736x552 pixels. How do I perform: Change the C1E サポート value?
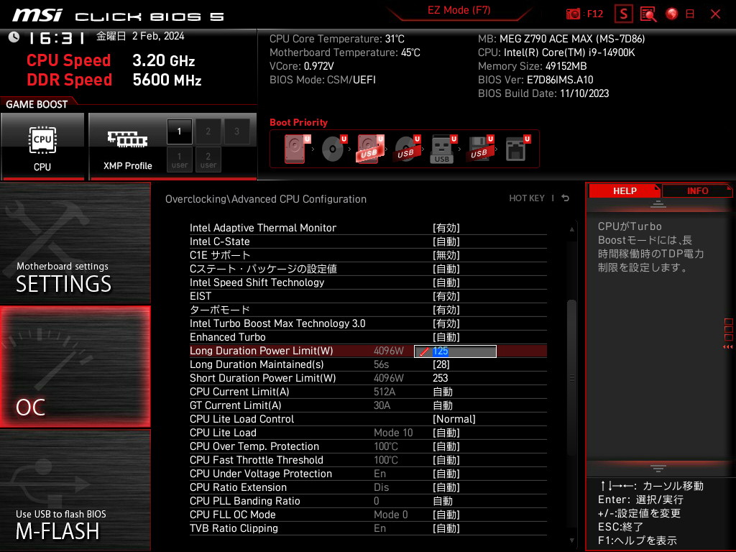pyautogui.click(x=446, y=255)
